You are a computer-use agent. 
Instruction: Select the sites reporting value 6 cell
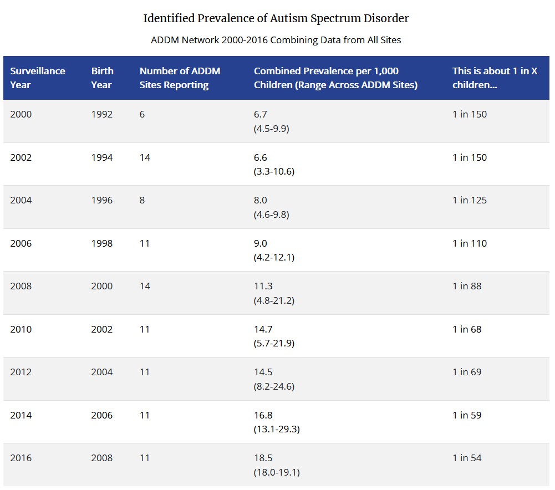point(142,115)
